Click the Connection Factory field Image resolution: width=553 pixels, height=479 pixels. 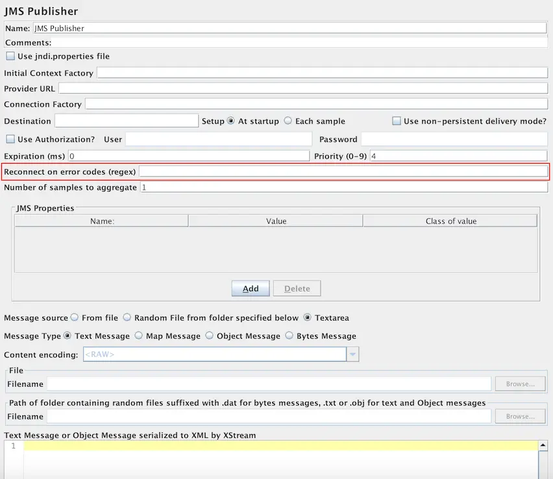pyautogui.click(x=316, y=104)
